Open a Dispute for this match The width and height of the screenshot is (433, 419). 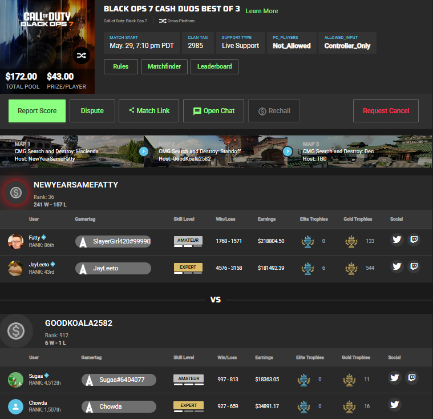coord(92,111)
